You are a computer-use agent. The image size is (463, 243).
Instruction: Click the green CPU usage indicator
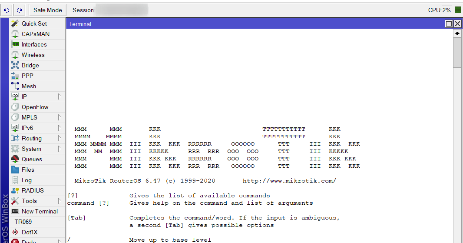tap(458, 10)
